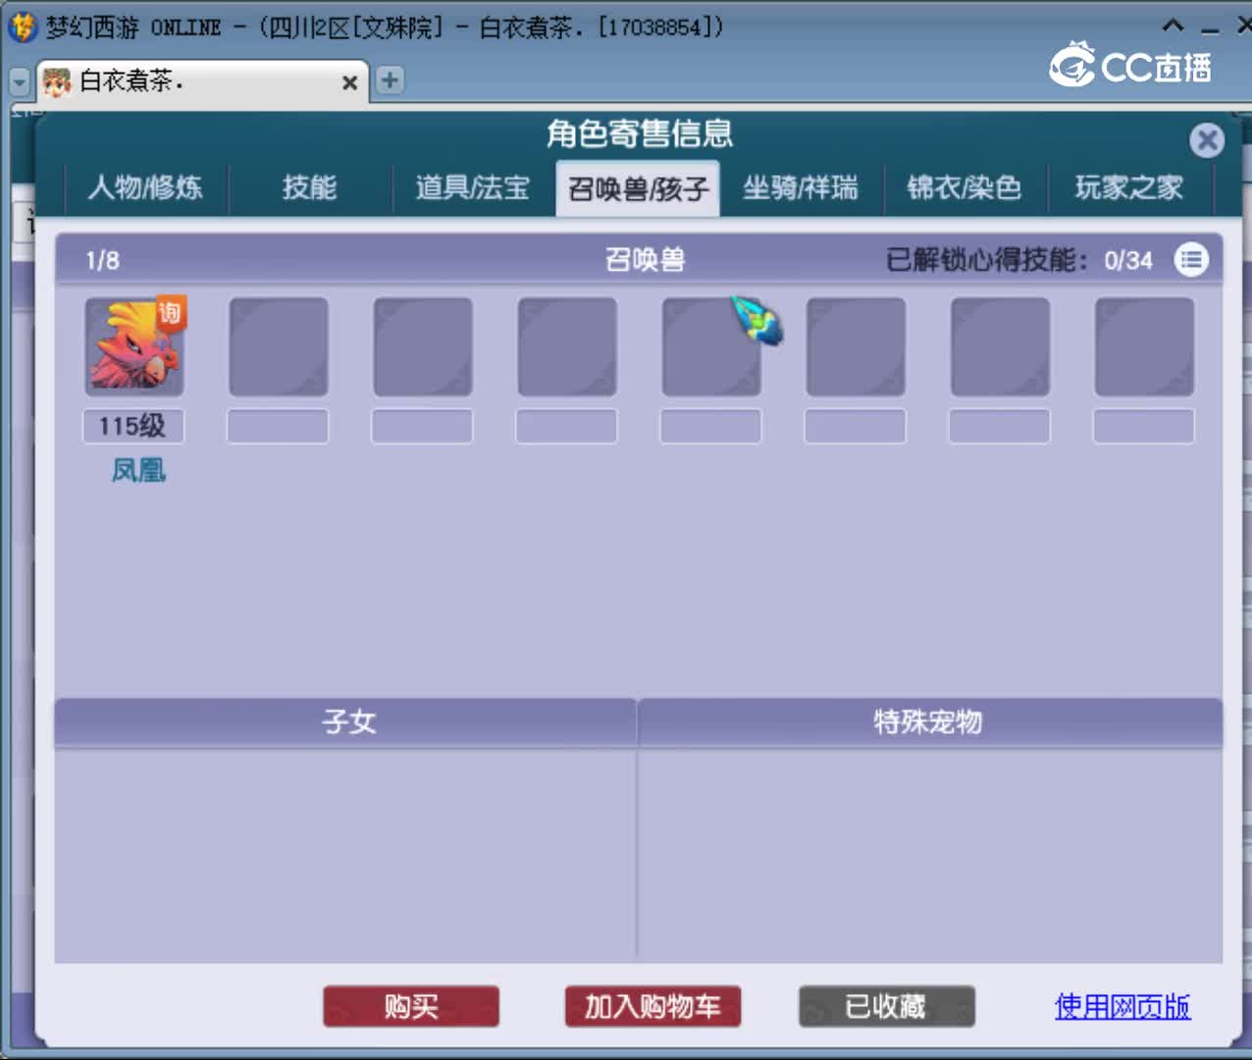Click the 已解锁心得技能: 0/34 text
This screenshot has width=1252, height=1060.
(x=1018, y=260)
